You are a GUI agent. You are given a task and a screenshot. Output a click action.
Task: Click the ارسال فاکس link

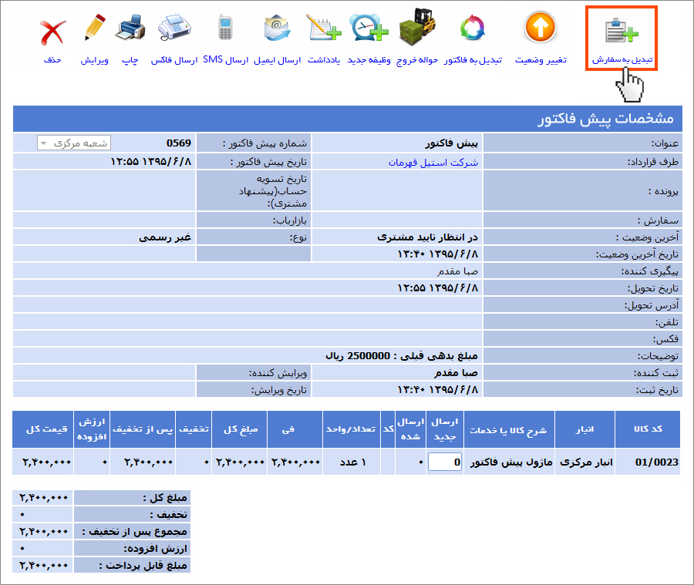174,60
